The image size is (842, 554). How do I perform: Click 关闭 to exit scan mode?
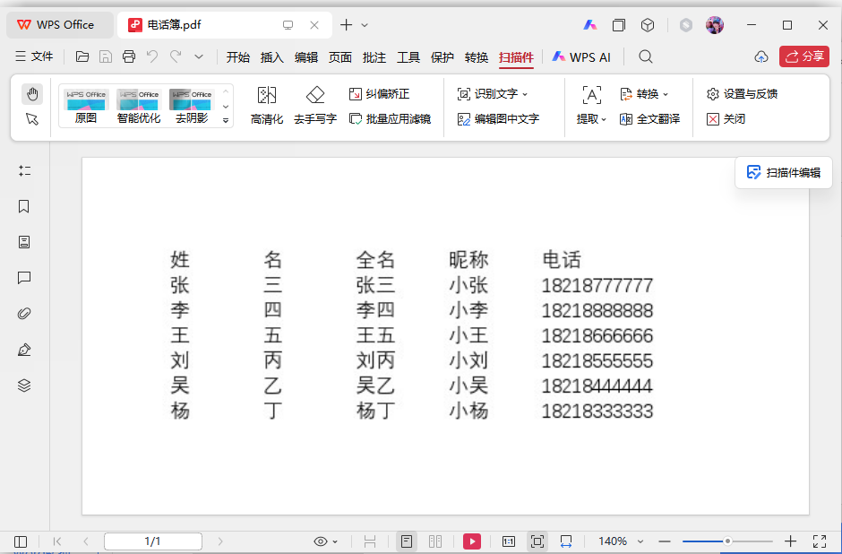tap(726, 118)
